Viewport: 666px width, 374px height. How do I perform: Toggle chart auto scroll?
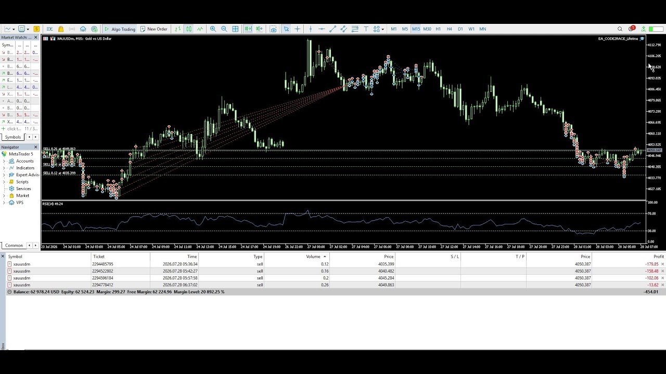coord(248,29)
